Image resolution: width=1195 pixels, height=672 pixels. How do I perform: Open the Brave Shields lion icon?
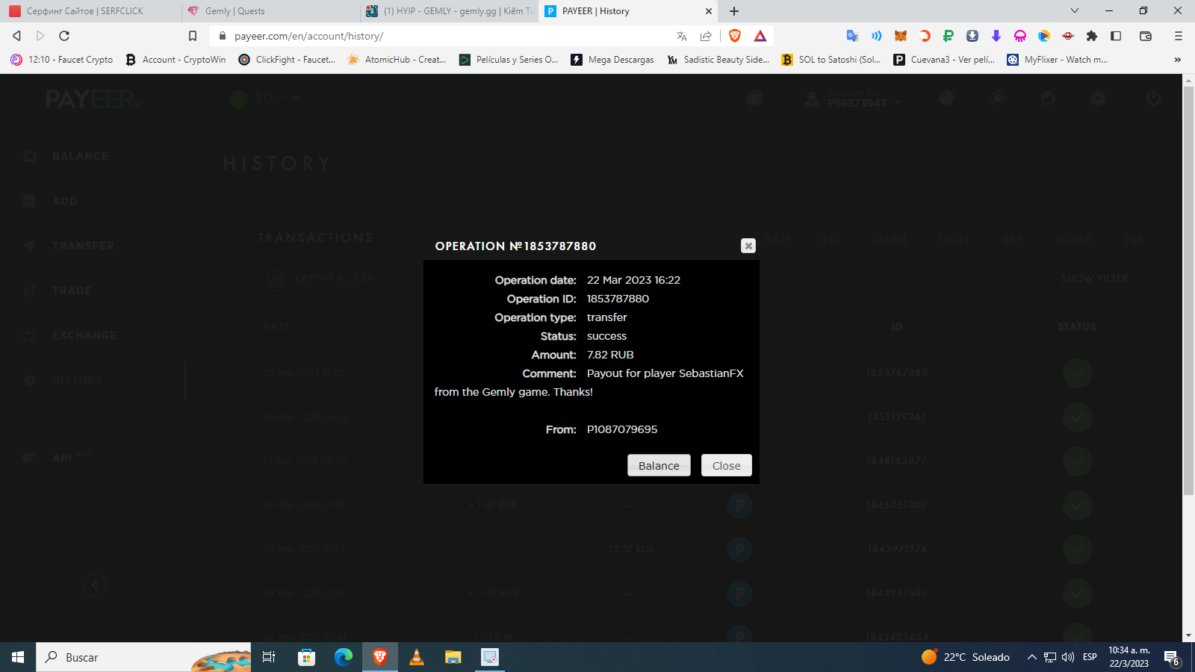point(735,36)
